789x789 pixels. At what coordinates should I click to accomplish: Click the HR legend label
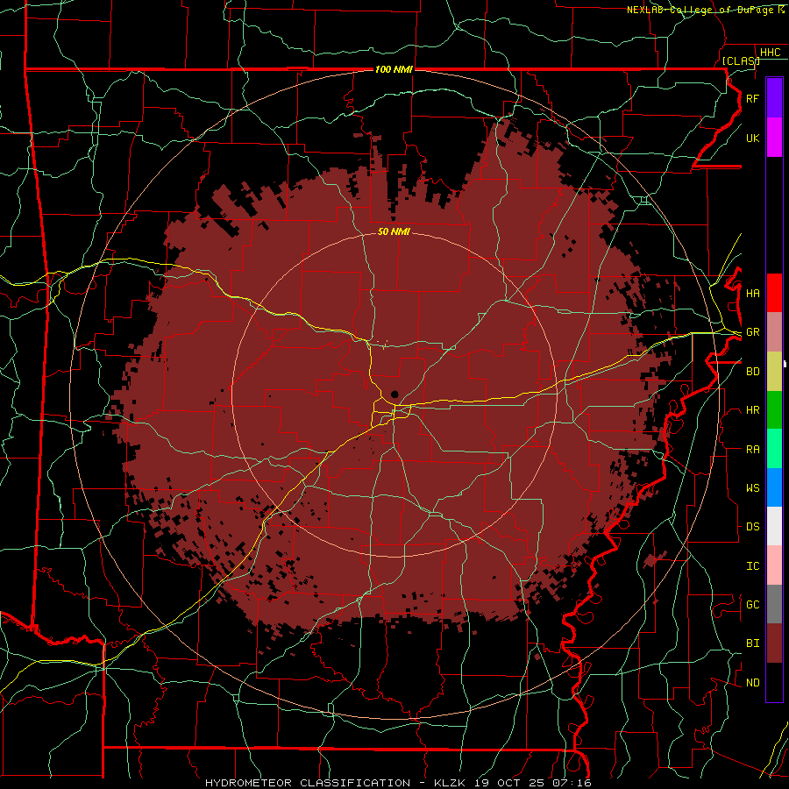click(x=752, y=410)
